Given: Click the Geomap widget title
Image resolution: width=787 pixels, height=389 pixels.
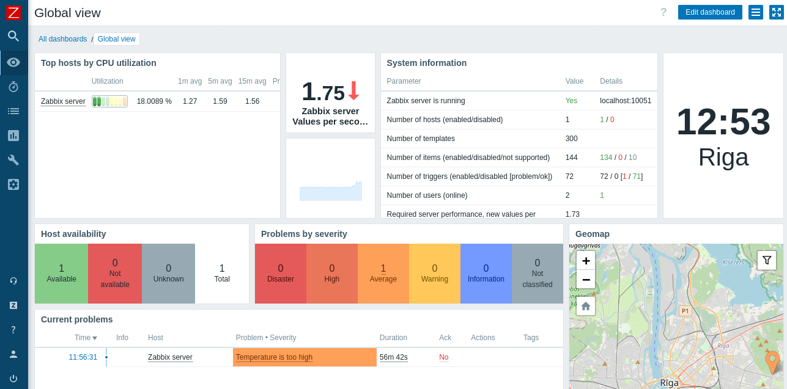Looking at the screenshot, I should (x=593, y=234).
